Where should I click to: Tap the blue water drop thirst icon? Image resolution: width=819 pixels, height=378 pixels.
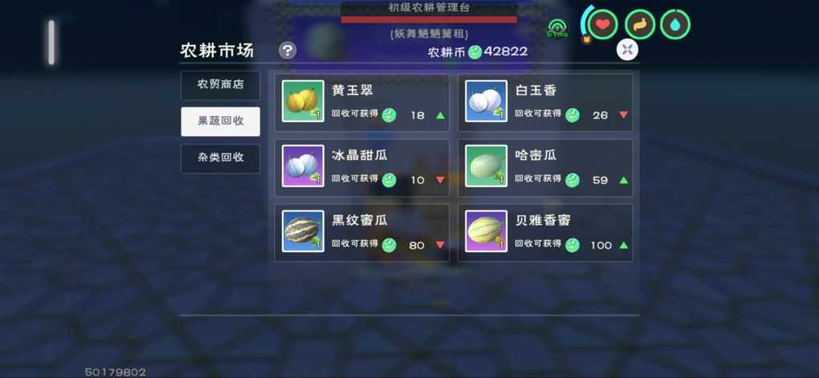click(x=675, y=25)
